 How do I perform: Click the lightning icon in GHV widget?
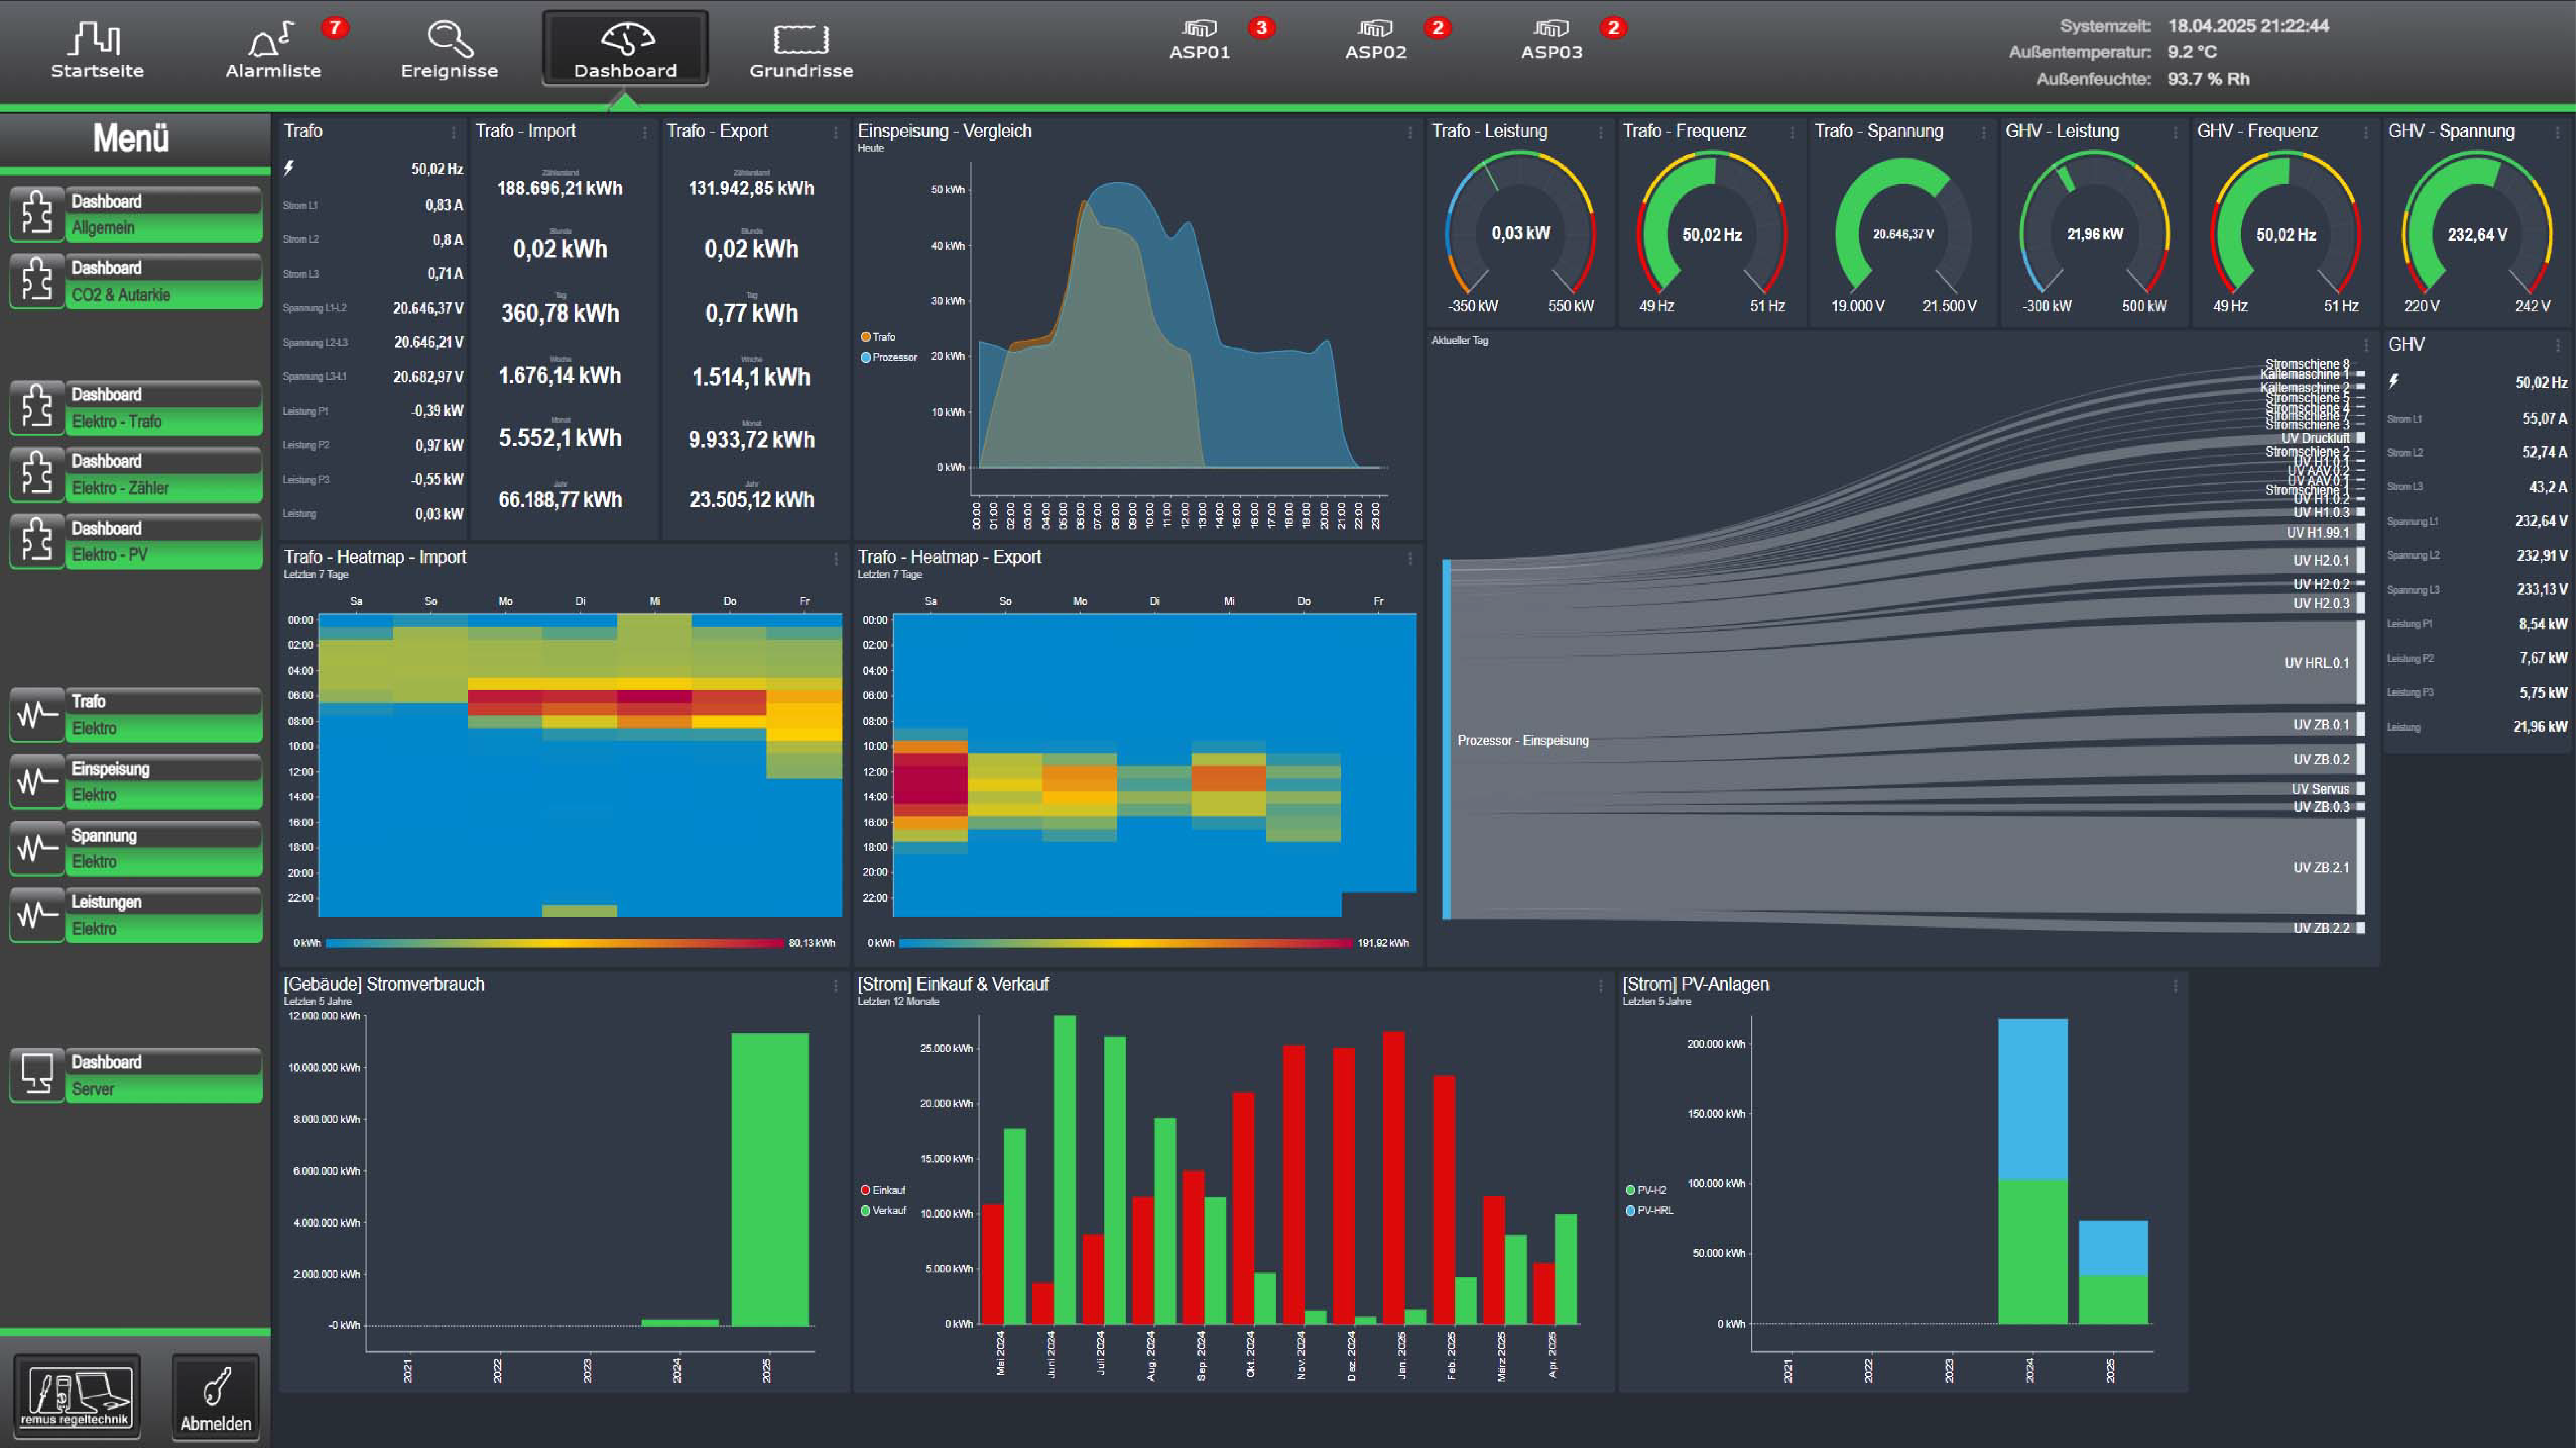coord(2393,381)
